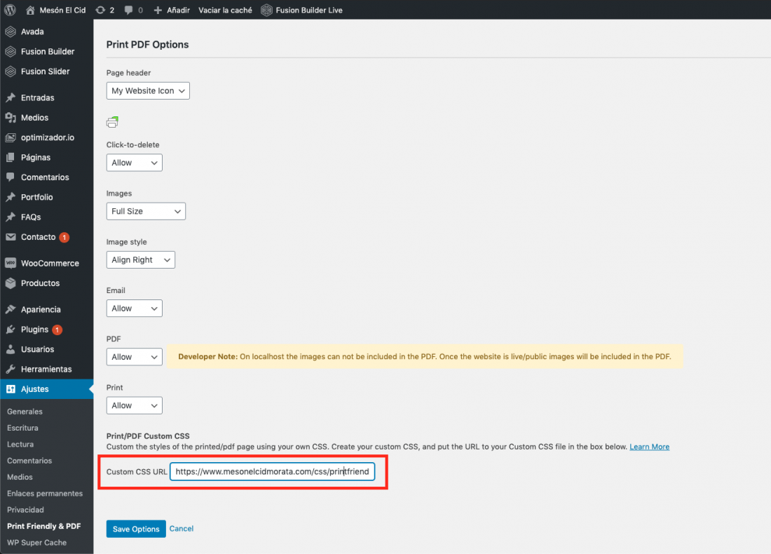The width and height of the screenshot is (771, 554).
Task: Click the Plugins update count badge
Action: pos(57,330)
